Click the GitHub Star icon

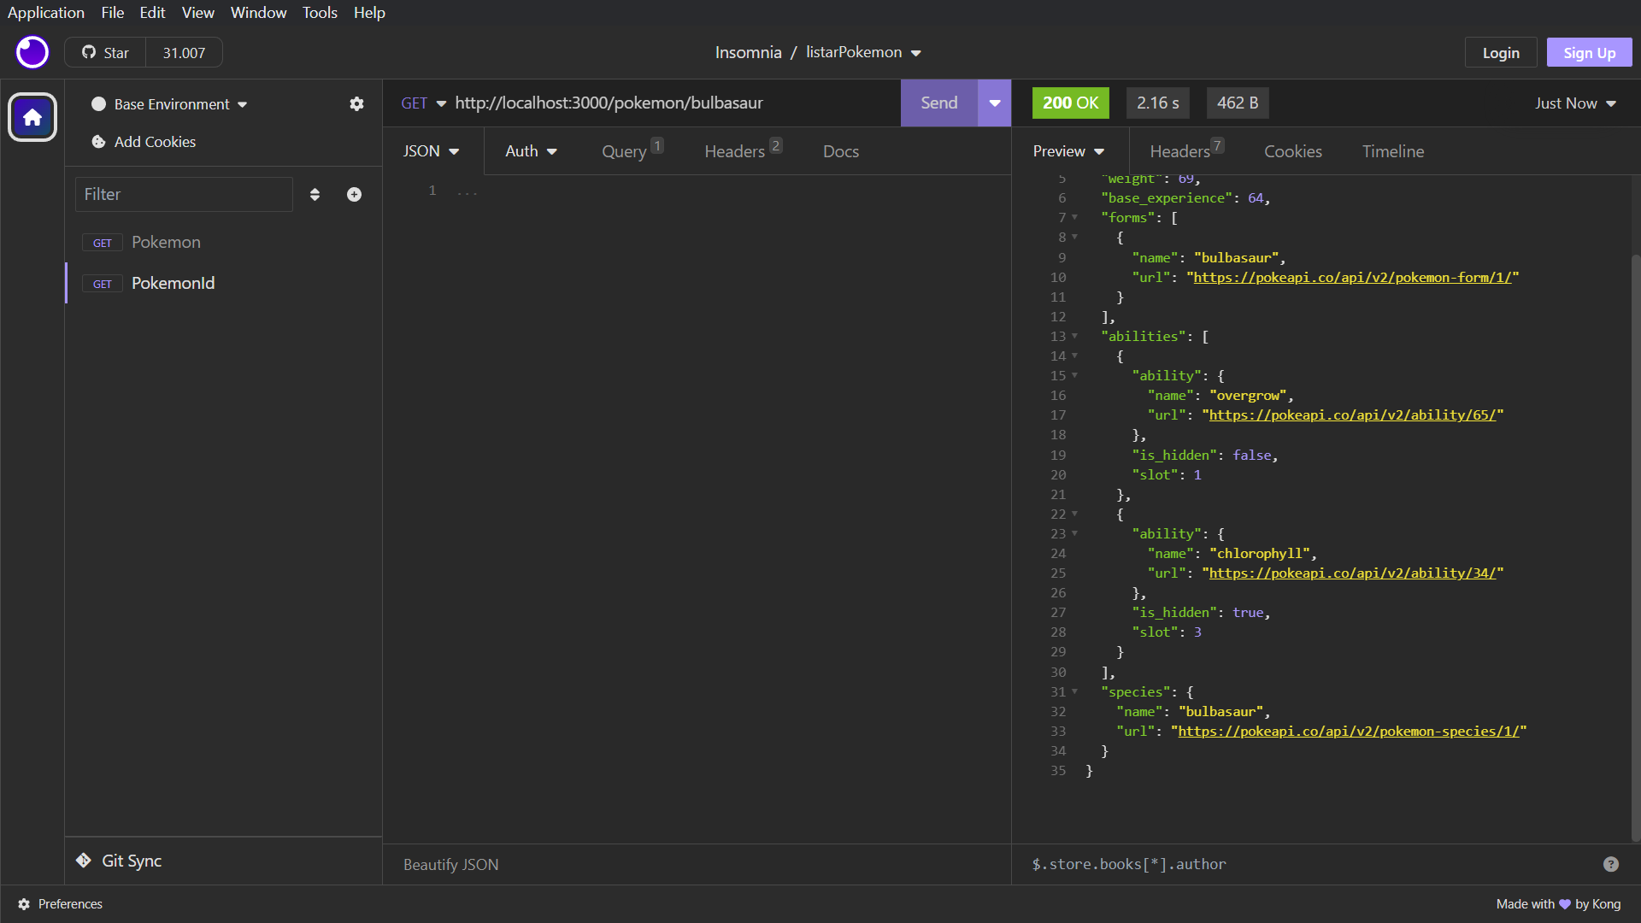[89, 52]
